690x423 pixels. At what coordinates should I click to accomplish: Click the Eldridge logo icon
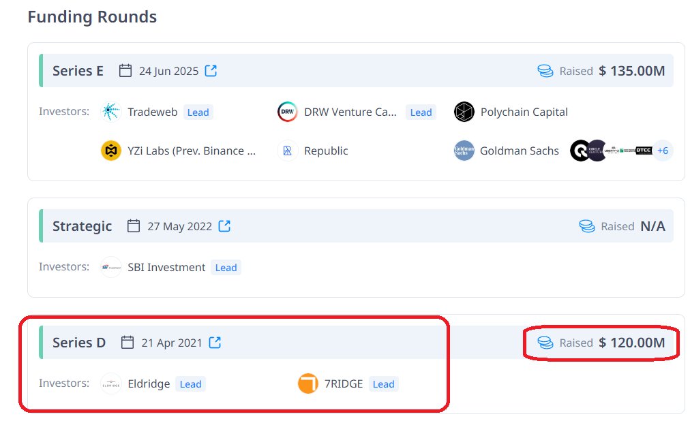tap(111, 383)
